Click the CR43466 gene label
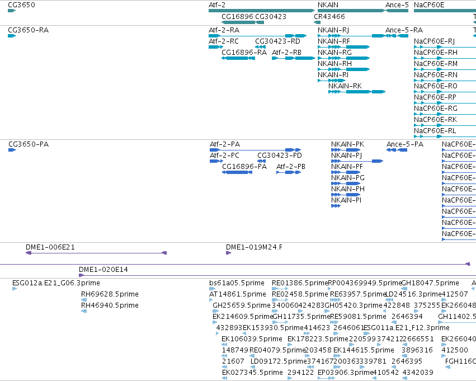The image size is (476, 381). (329, 16)
